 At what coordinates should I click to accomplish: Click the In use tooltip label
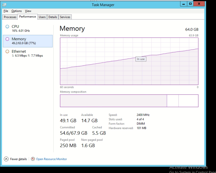pyautogui.click(x=141, y=59)
